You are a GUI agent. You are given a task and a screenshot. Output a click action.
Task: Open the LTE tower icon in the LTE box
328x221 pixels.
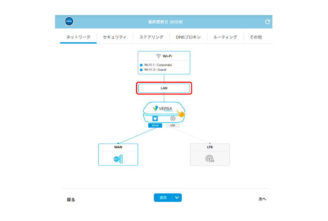[x=210, y=159]
